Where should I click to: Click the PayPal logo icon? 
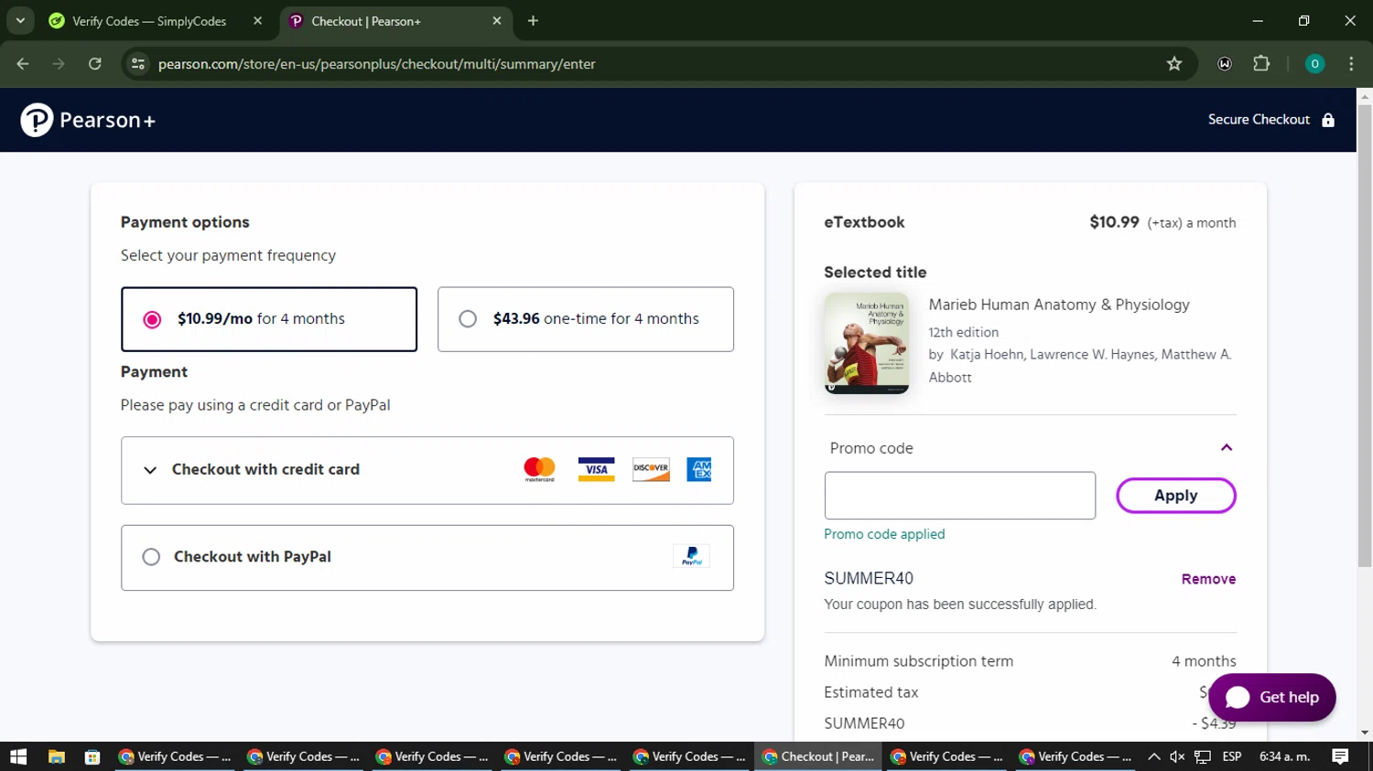691,556
